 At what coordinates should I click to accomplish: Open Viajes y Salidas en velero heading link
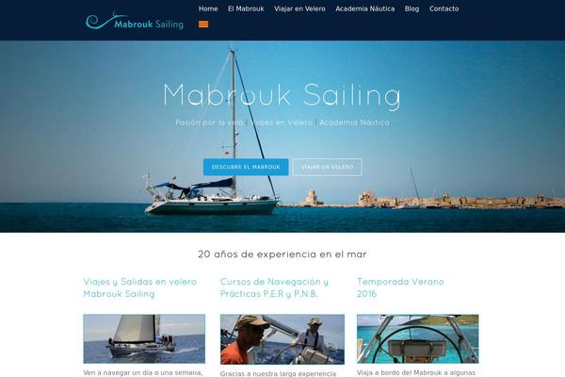(139, 287)
